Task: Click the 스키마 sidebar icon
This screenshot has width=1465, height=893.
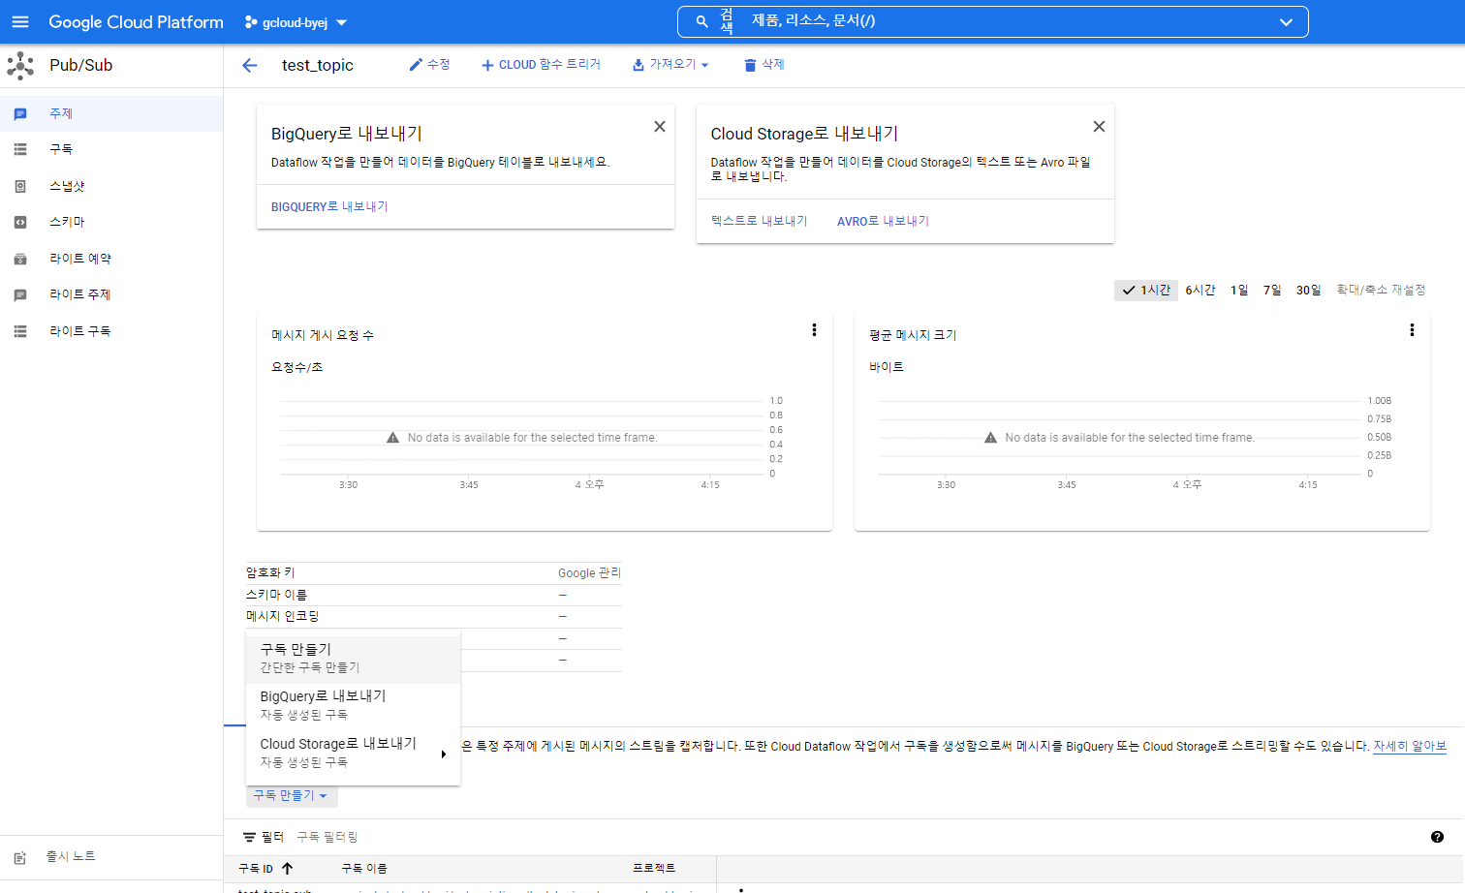Action: [20, 222]
